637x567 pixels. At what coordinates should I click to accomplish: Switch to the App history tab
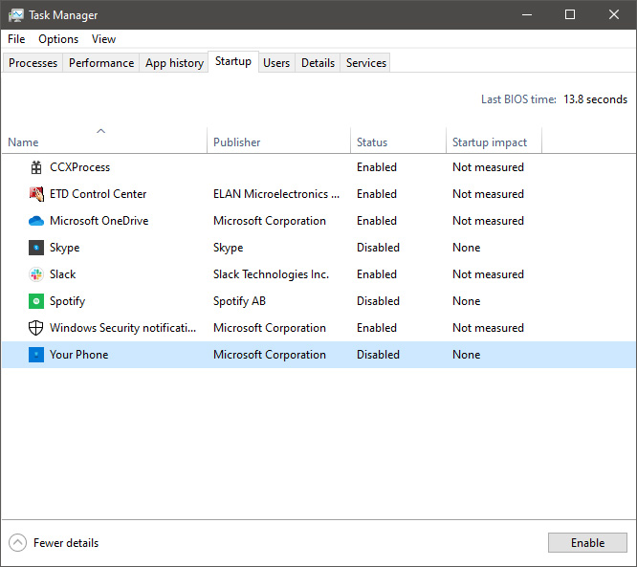click(174, 63)
